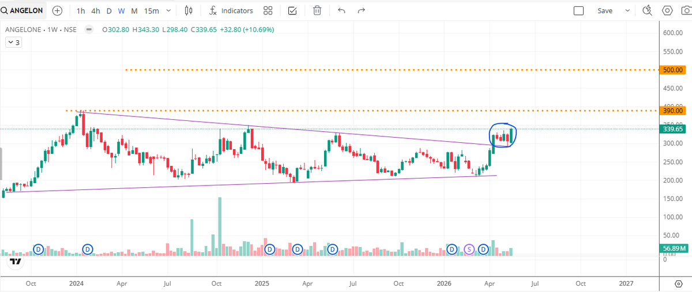Image resolution: width=692 pixels, height=292 pixels.
Task: Click the green 339.65 current price label
Action: tap(672, 129)
